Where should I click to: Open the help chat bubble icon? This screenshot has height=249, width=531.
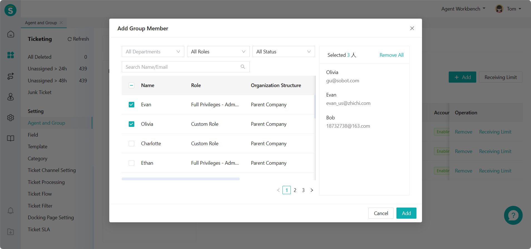point(513,215)
